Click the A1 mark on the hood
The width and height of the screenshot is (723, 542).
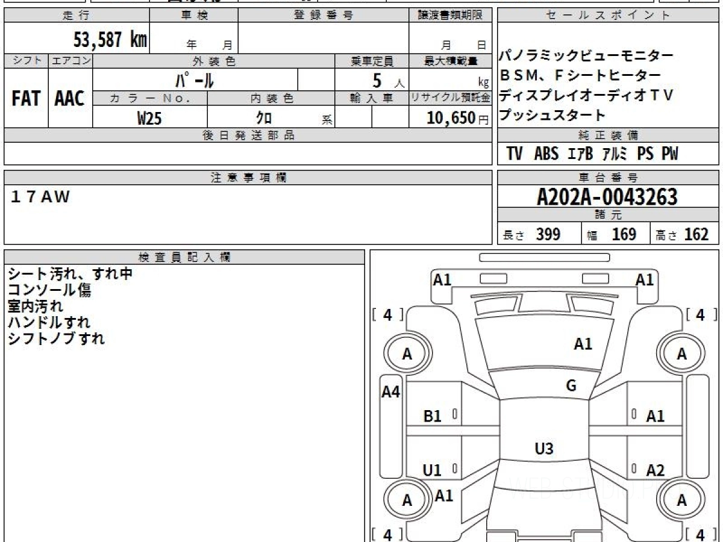(583, 344)
